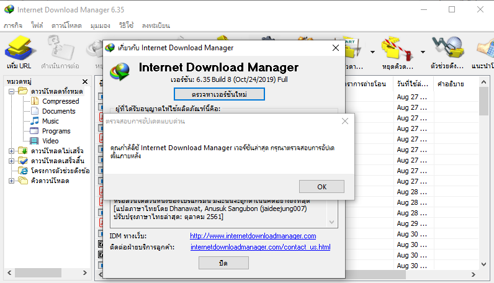The width and height of the screenshot is (494, 283).
Task: Select the Video category
Action: click(50, 141)
